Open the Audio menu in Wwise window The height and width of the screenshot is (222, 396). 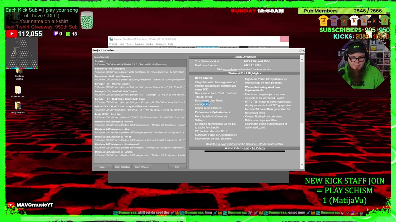[149, 44]
